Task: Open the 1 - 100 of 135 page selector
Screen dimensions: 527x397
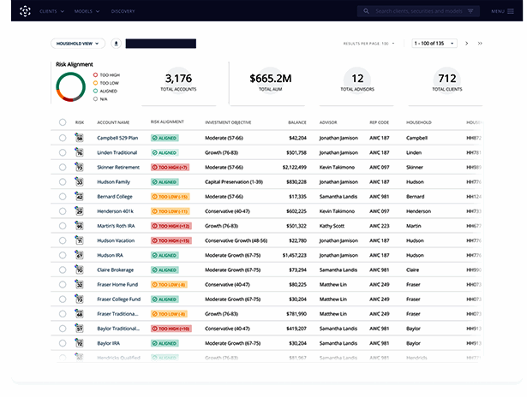Action: pyautogui.click(x=434, y=43)
